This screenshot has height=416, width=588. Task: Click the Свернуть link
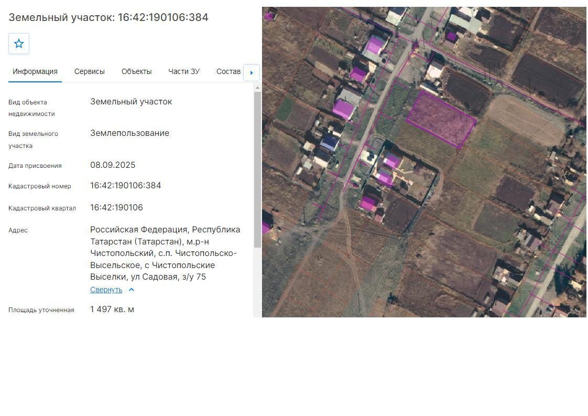[x=106, y=290]
